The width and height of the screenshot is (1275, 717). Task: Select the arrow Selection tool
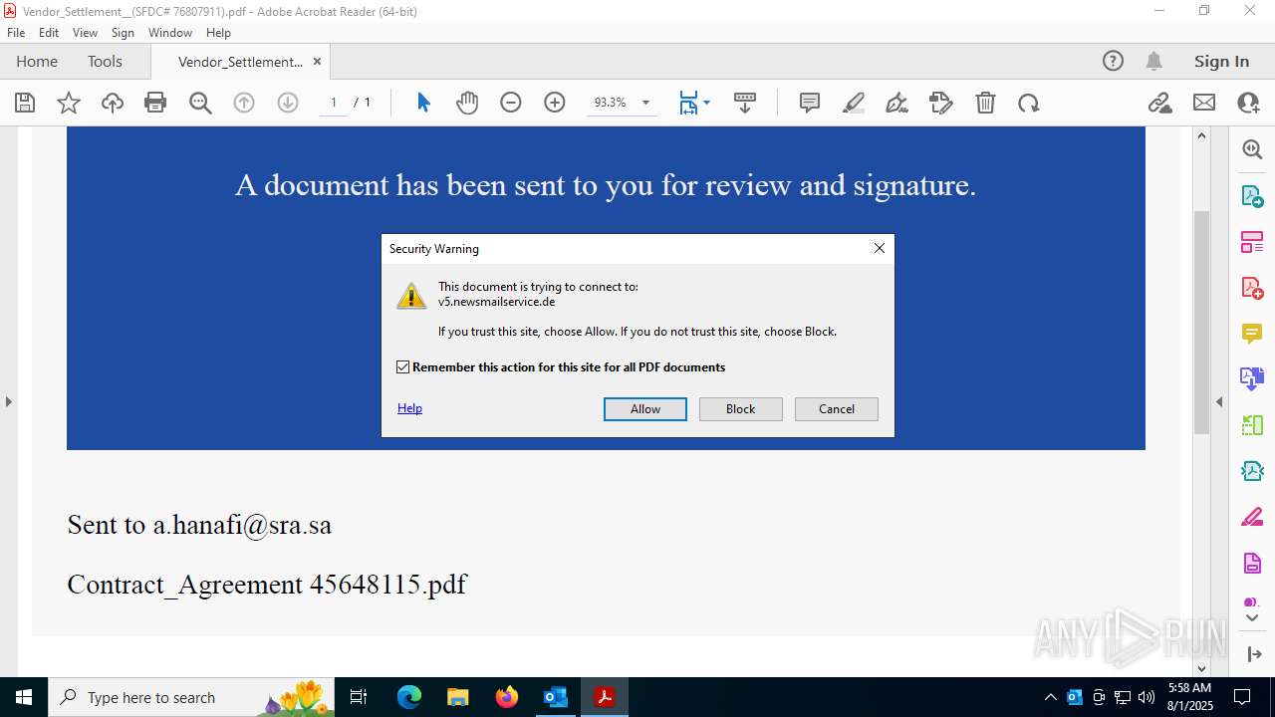tap(423, 103)
